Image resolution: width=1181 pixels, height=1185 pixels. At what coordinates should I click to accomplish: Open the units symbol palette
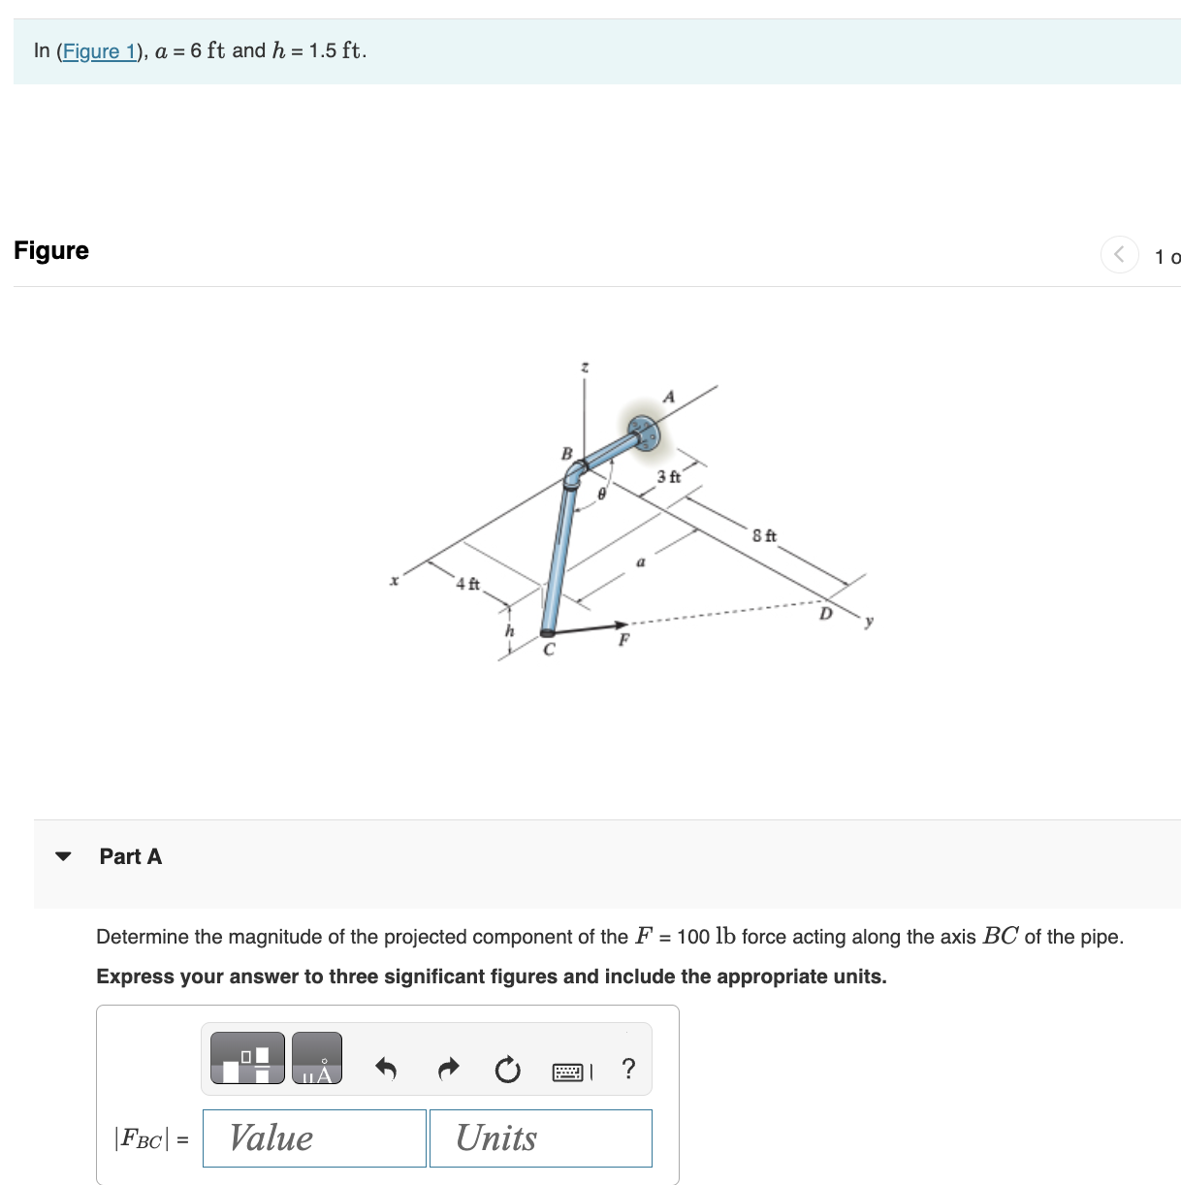(x=316, y=1057)
